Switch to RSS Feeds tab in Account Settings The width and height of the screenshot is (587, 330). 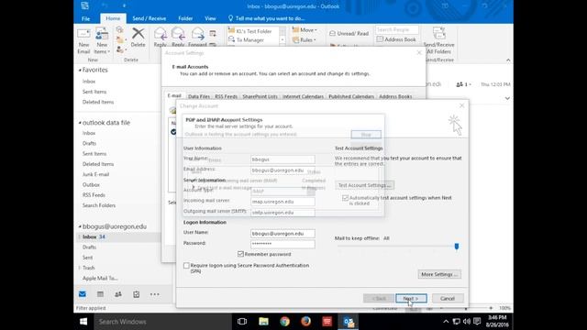coord(227,96)
